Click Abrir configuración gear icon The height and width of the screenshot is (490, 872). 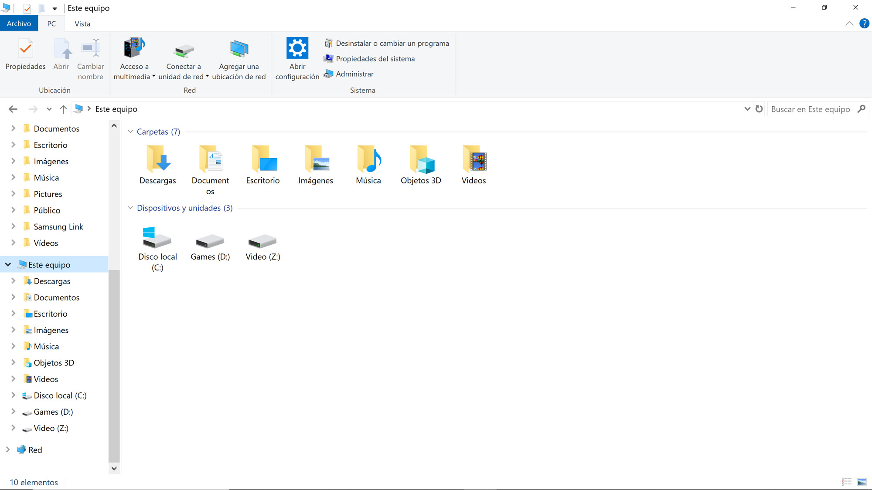pyautogui.click(x=297, y=48)
